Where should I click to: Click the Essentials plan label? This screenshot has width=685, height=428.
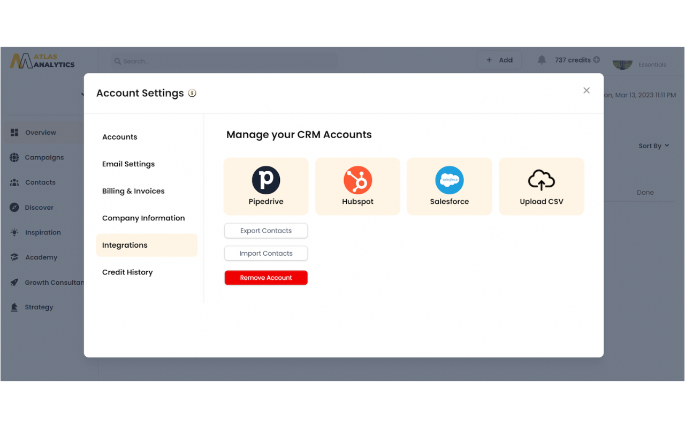point(652,65)
